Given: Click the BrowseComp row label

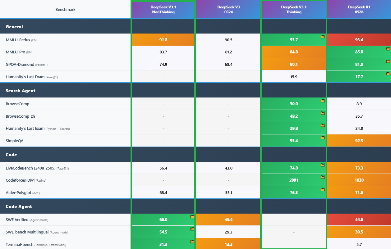Looking at the screenshot, I should [17, 104].
